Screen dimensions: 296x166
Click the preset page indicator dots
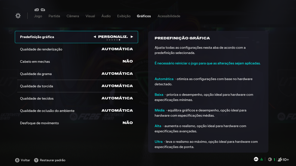113,40
